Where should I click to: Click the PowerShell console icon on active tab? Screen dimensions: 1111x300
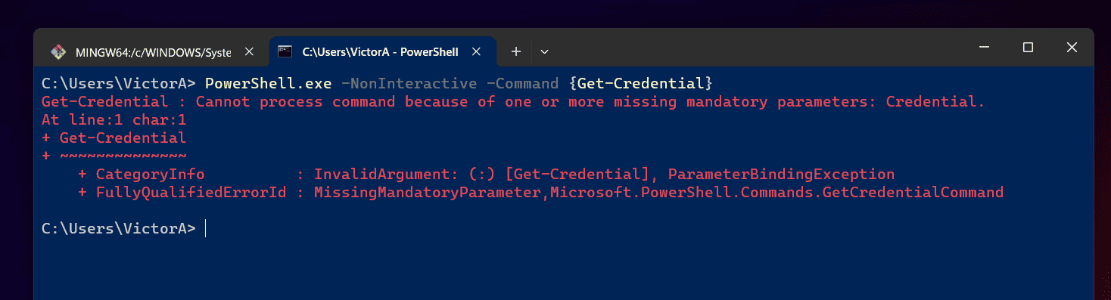(x=285, y=52)
